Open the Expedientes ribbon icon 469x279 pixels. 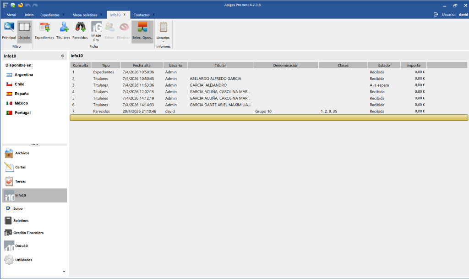pos(44,31)
